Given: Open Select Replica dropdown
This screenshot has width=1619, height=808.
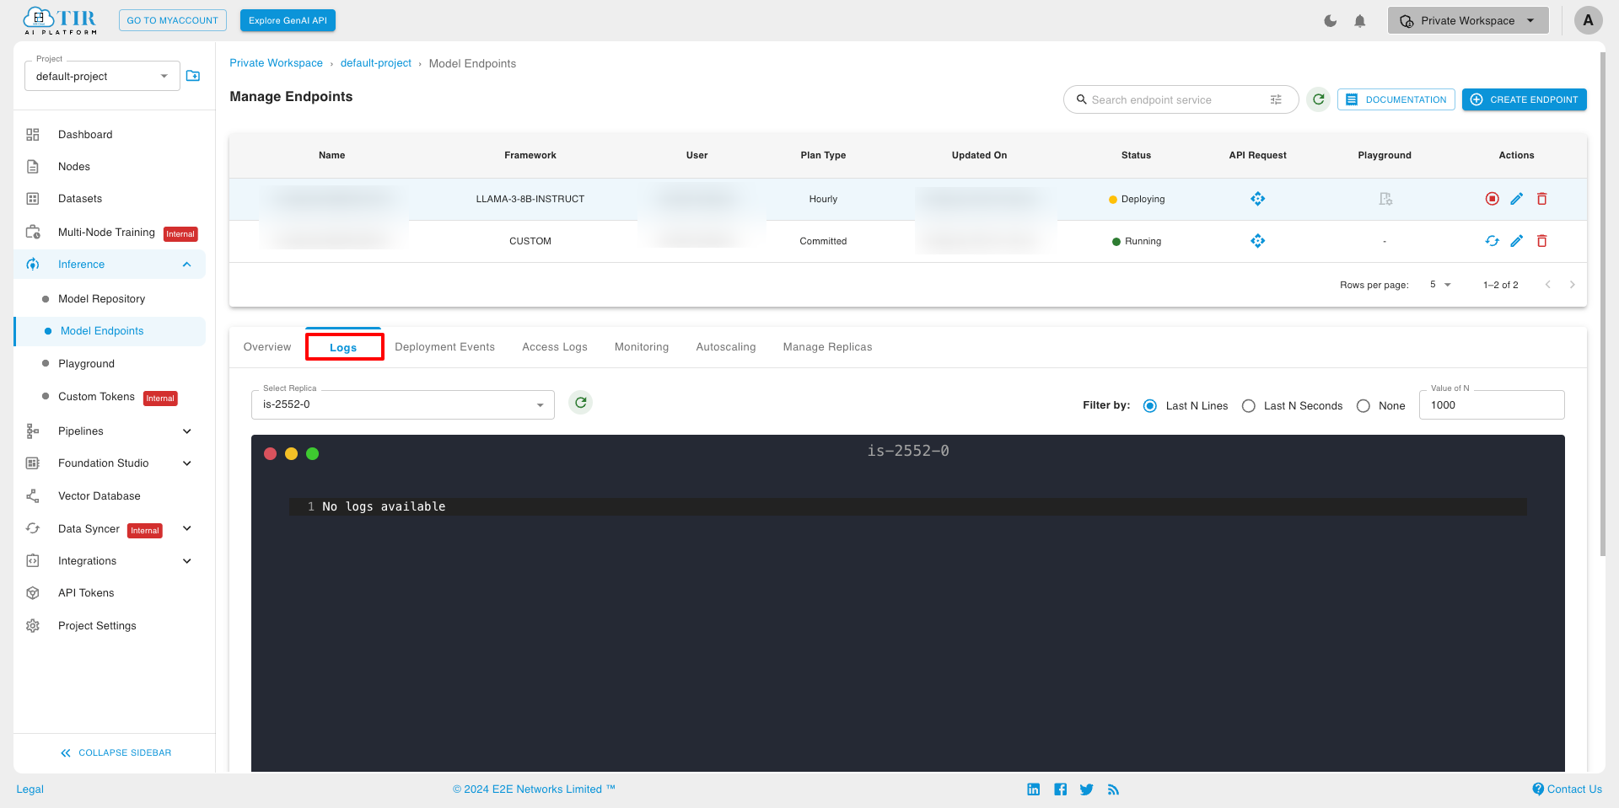Looking at the screenshot, I should tap(403, 404).
